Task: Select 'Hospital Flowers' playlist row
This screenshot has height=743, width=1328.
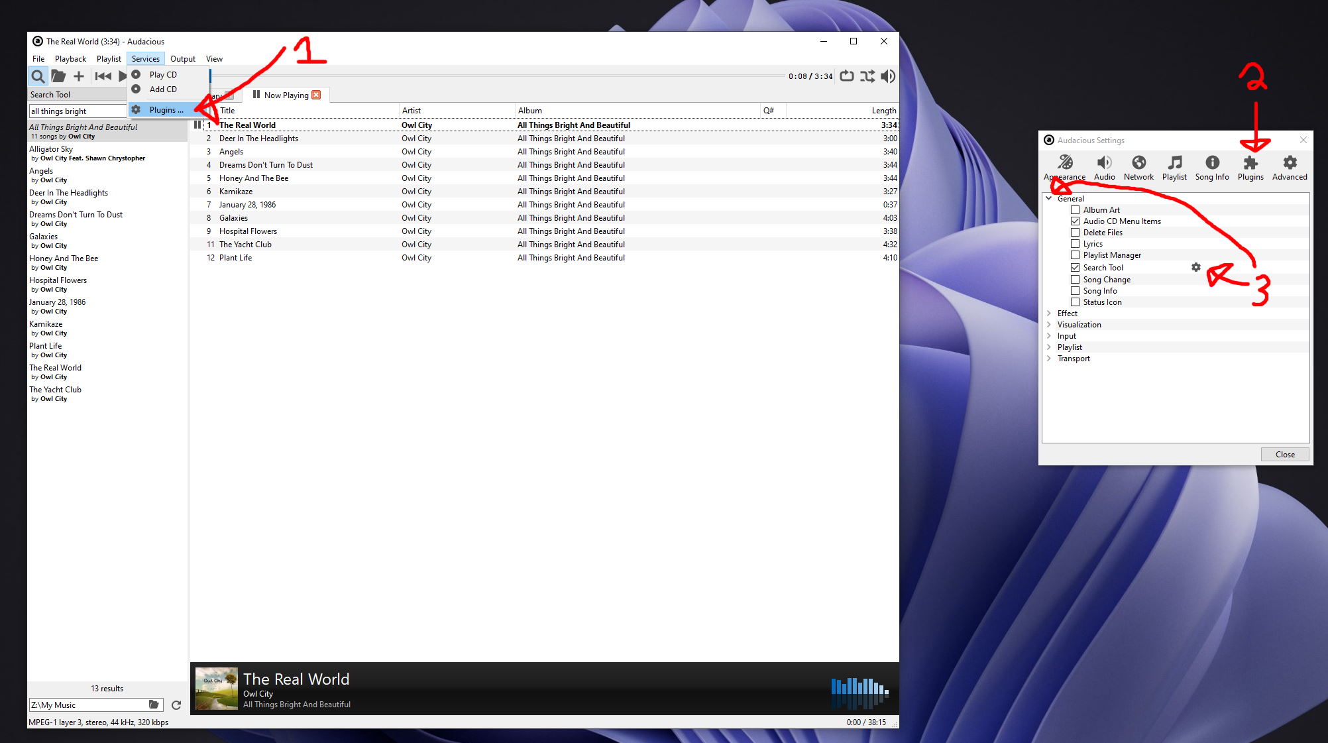Action: click(x=544, y=231)
